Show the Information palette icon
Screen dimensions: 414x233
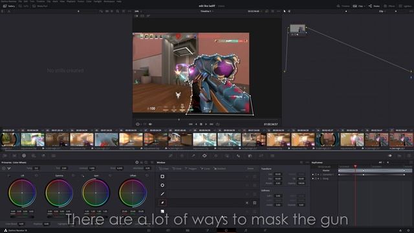pyautogui.click(x=409, y=156)
